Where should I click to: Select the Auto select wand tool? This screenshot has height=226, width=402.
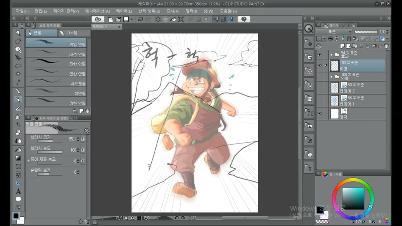[18, 74]
